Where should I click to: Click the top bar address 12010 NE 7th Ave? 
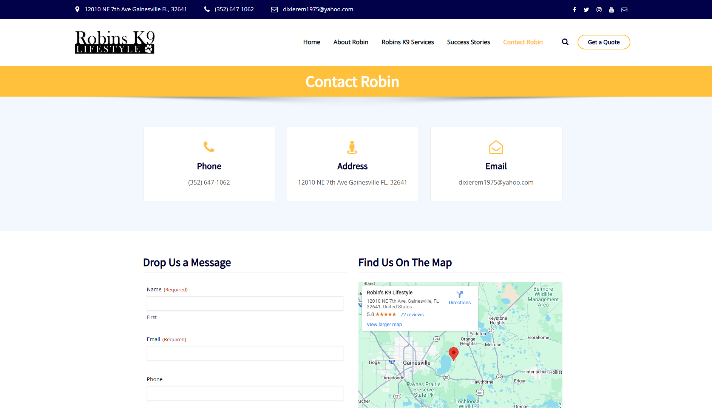click(x=136, y=9)
